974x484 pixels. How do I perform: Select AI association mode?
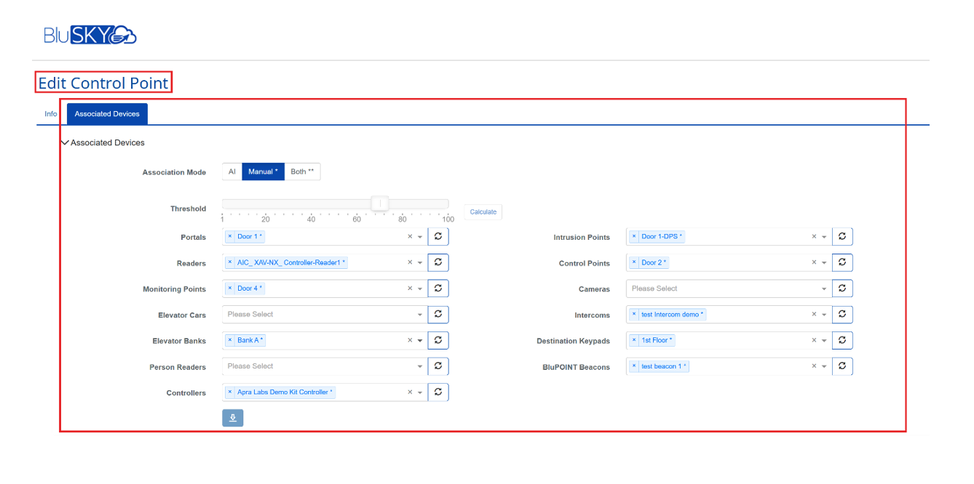(232, 172)
